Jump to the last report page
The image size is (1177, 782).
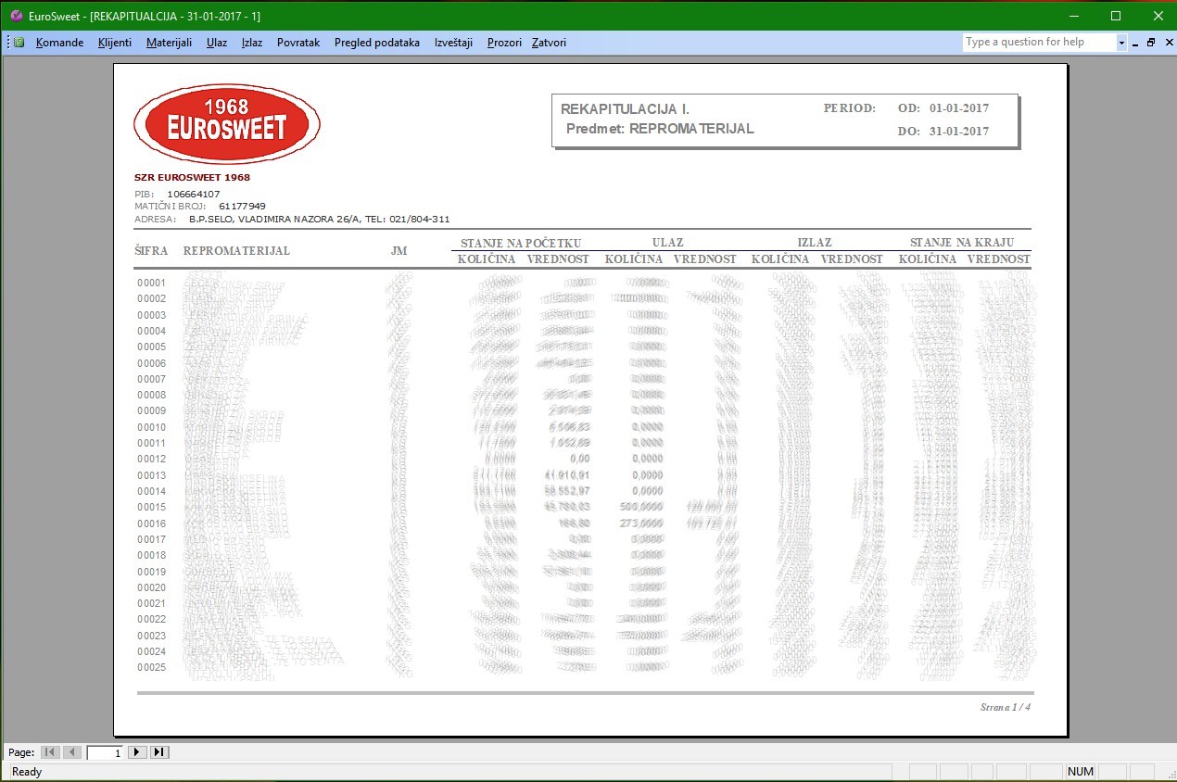pos(159,752)
